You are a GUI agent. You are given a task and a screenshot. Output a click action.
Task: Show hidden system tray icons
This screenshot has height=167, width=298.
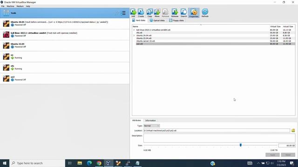[x=258, y=163]
